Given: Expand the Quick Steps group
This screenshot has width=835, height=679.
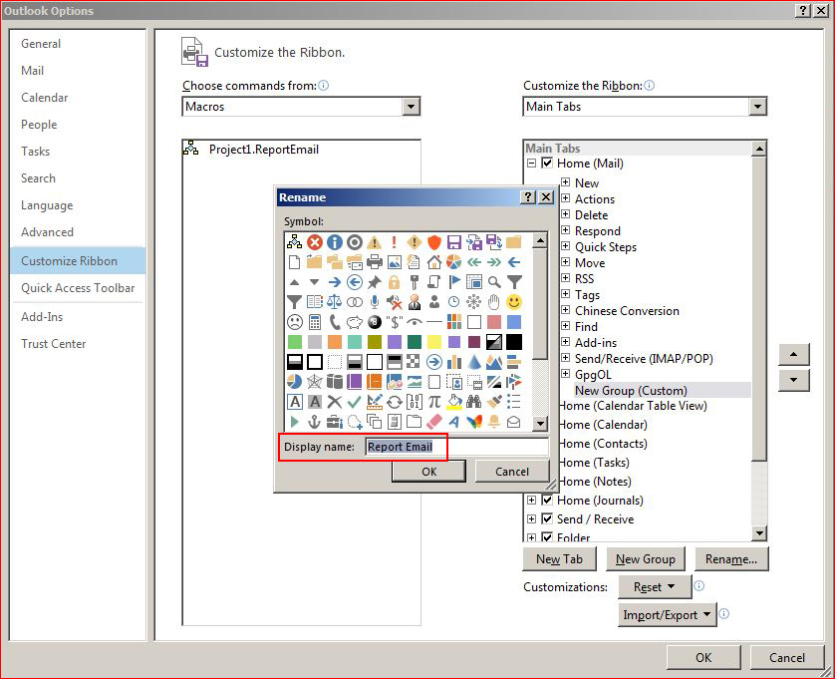Looking at the screenshot, I should coord(566,246).
